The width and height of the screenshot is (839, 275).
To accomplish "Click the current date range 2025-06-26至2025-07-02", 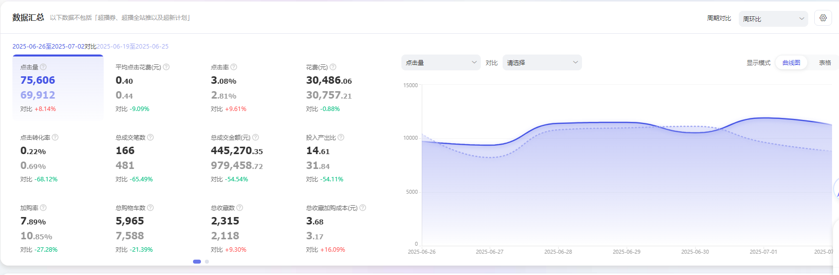I will click(x=48, y=47).
